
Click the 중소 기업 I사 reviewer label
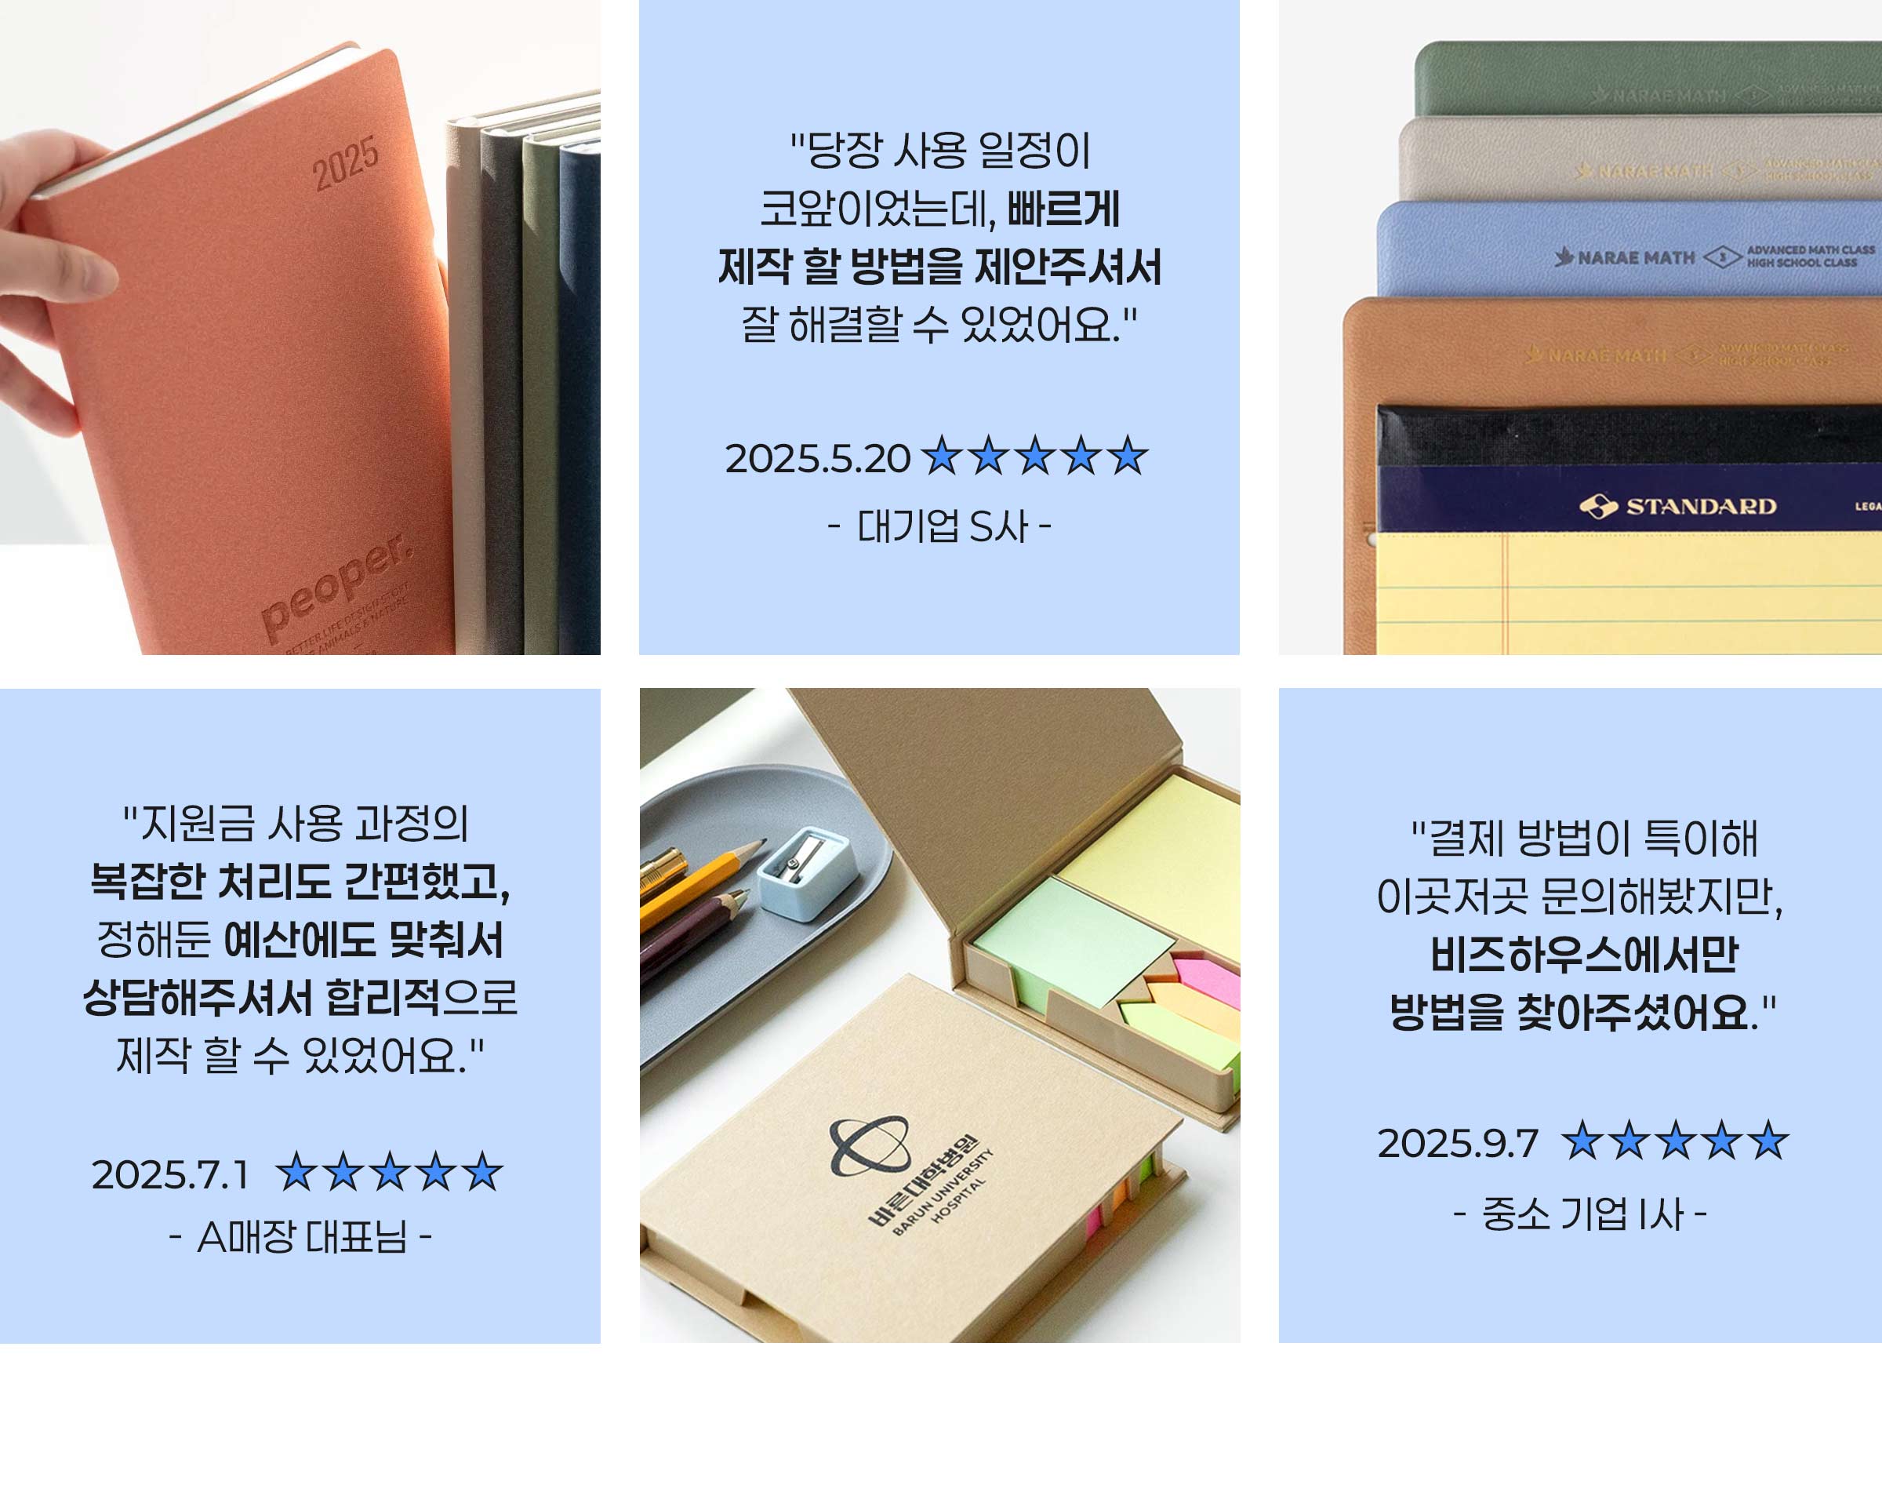1580,1214
